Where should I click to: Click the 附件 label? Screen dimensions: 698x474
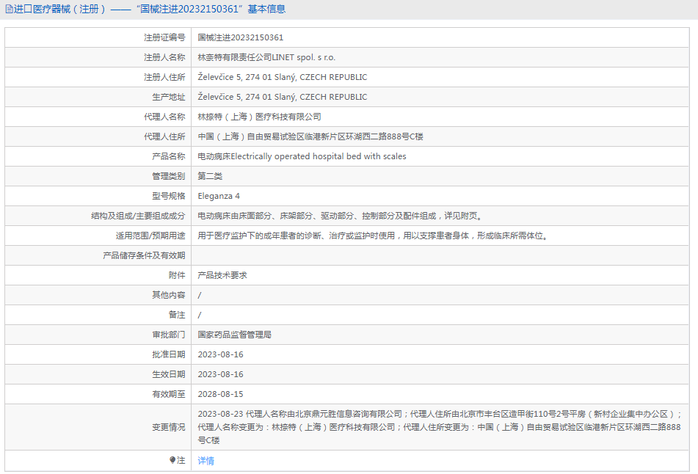coord(177,275)
